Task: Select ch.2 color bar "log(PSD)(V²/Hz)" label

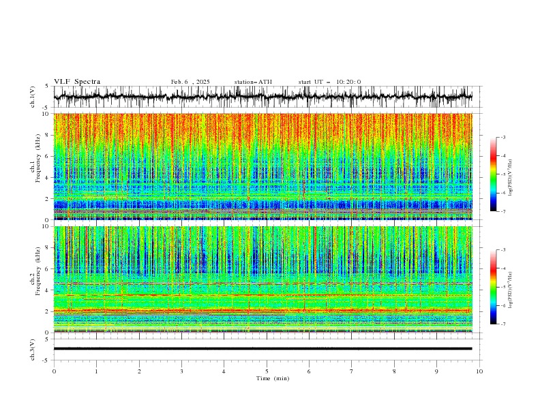Action: click(511, 290)
